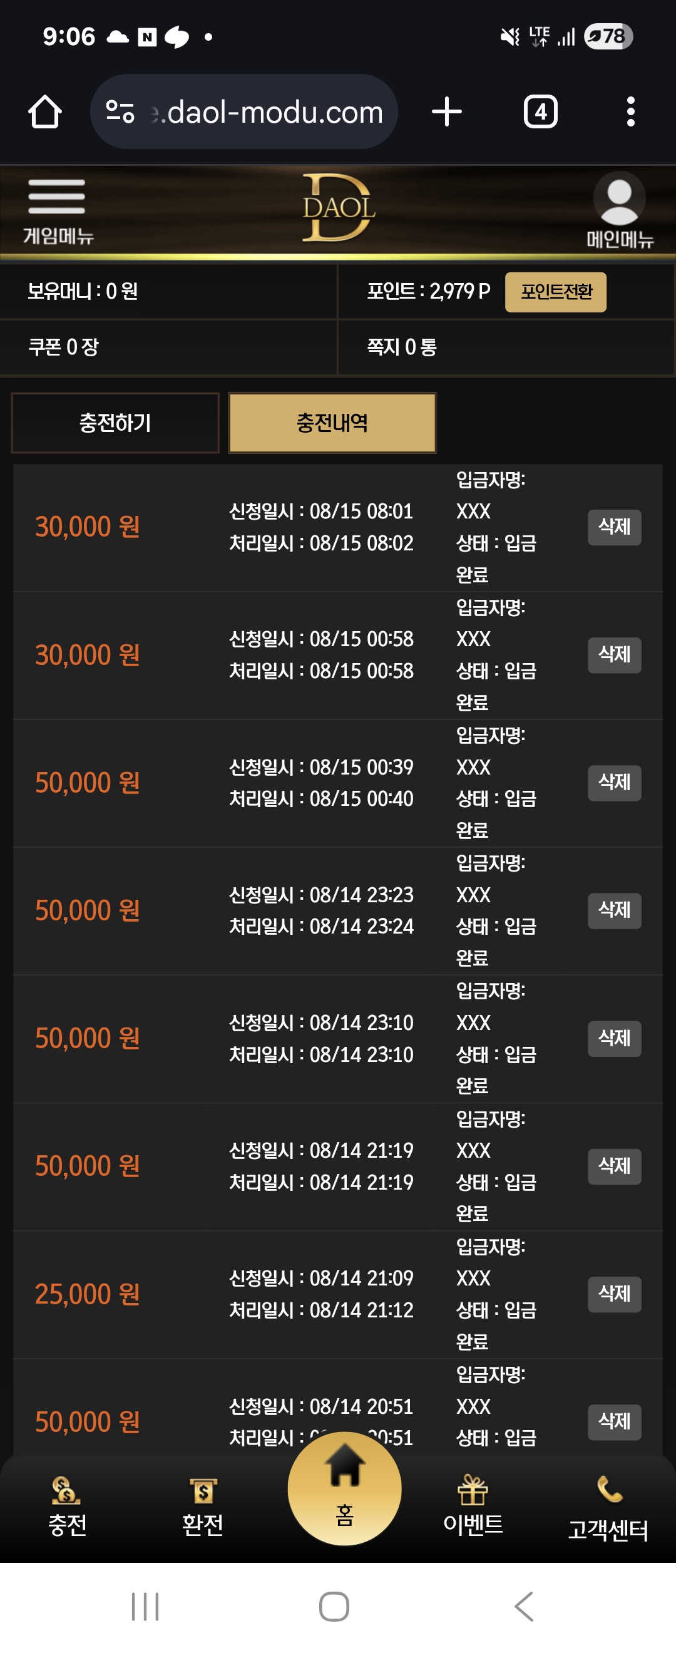Delete the 08/15 08:01 30,000 원 record
Screen dimensions: 676x1653
point(615,527)
